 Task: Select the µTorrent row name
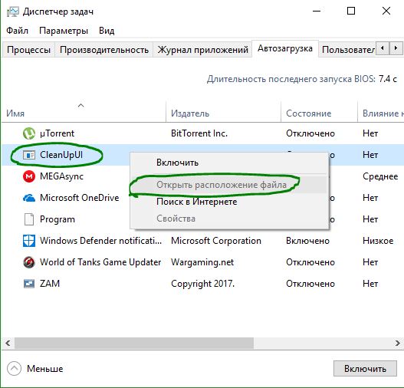[x=57, y=133]
